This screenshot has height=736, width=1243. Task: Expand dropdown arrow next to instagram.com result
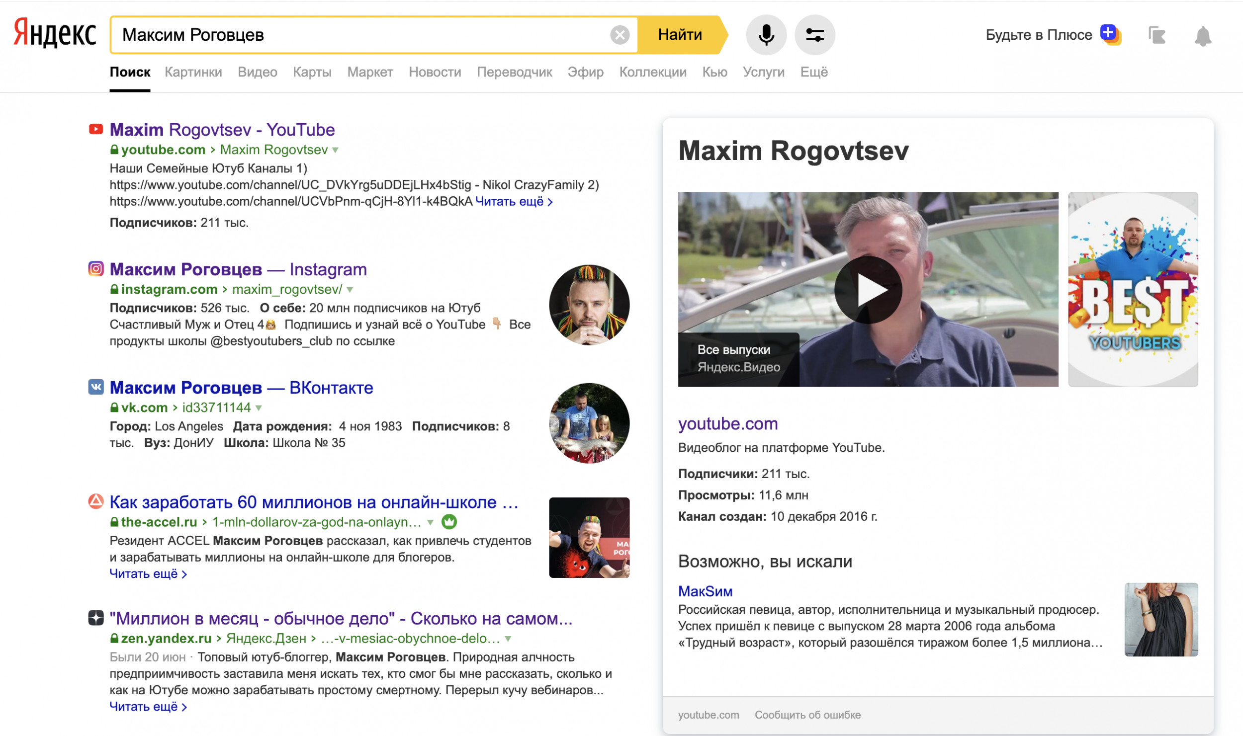pos(350,290)
